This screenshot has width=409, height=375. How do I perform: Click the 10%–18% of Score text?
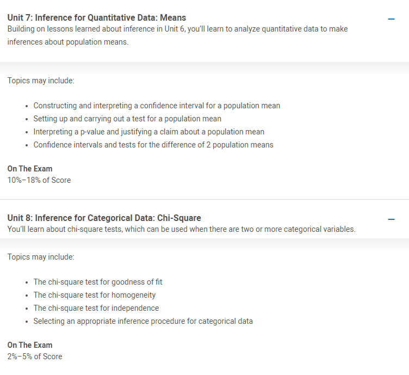[39, 180]
